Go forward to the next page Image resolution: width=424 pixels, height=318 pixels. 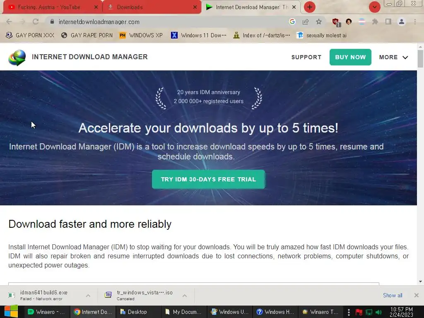click(x=22, y=22)
